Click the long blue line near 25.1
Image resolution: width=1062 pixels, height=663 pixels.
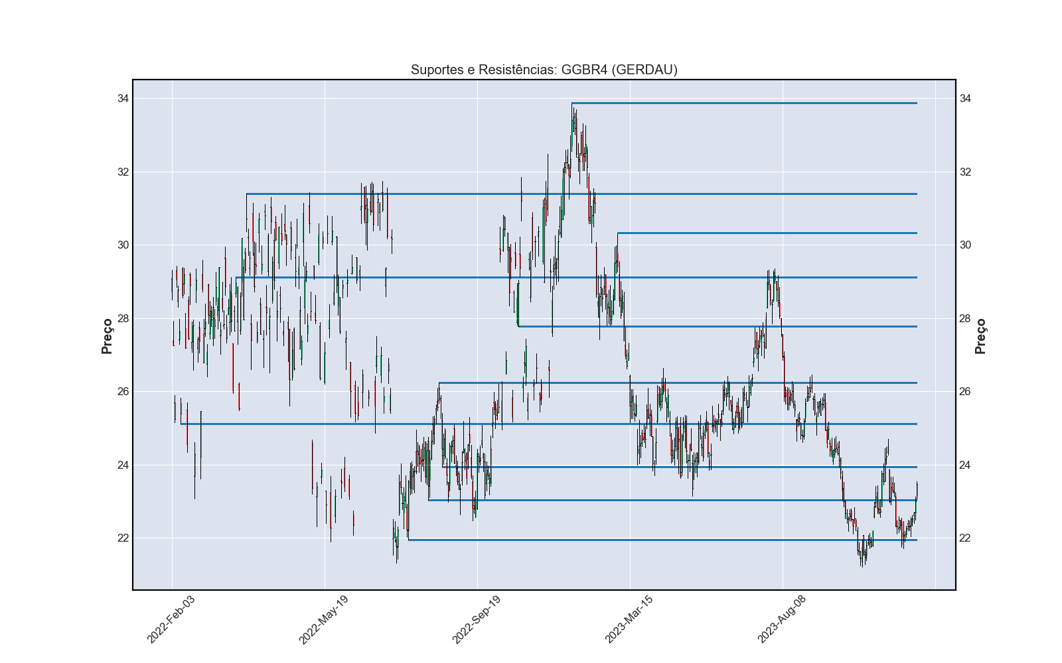(549, 424)
